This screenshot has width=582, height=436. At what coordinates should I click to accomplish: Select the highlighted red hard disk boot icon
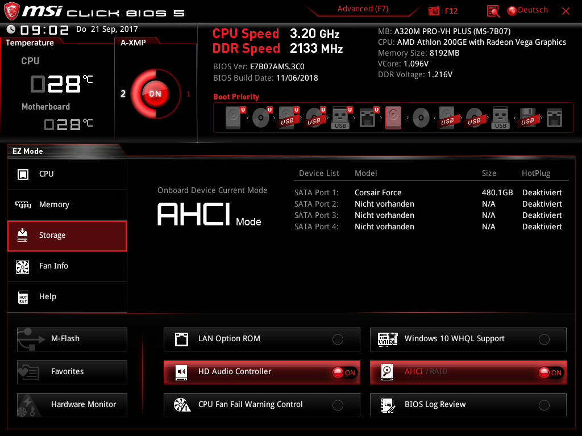click(x=393, y=118)
